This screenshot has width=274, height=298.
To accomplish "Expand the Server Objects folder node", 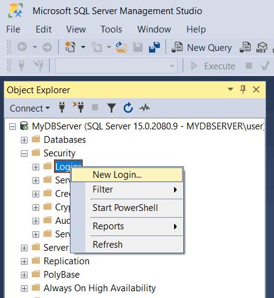I will [24, 248].
